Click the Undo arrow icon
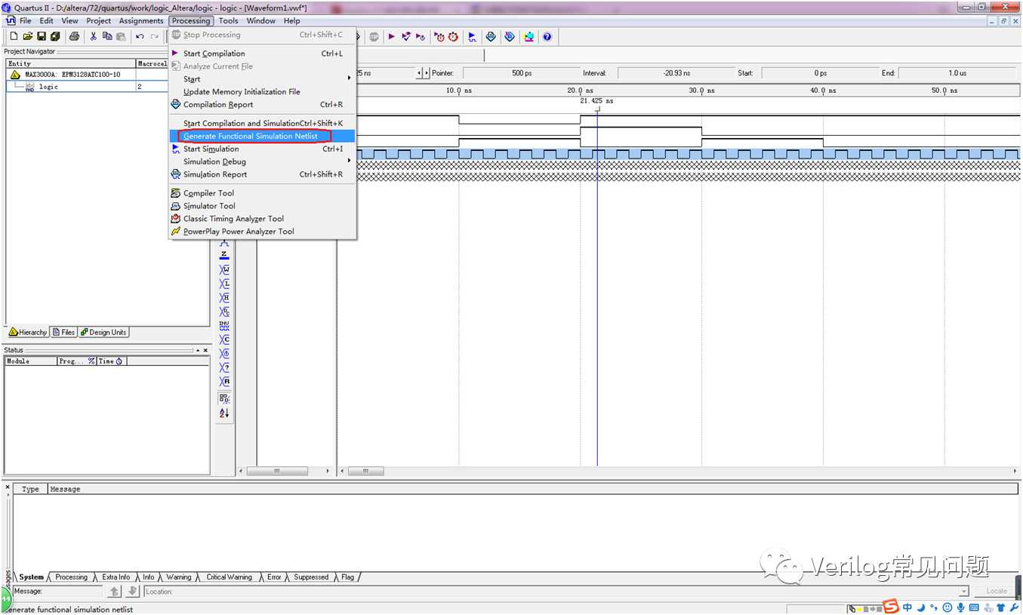Image resolution: width=1023 pixels, height=615 pixels. pyautogui.click(x=140, y=36)
